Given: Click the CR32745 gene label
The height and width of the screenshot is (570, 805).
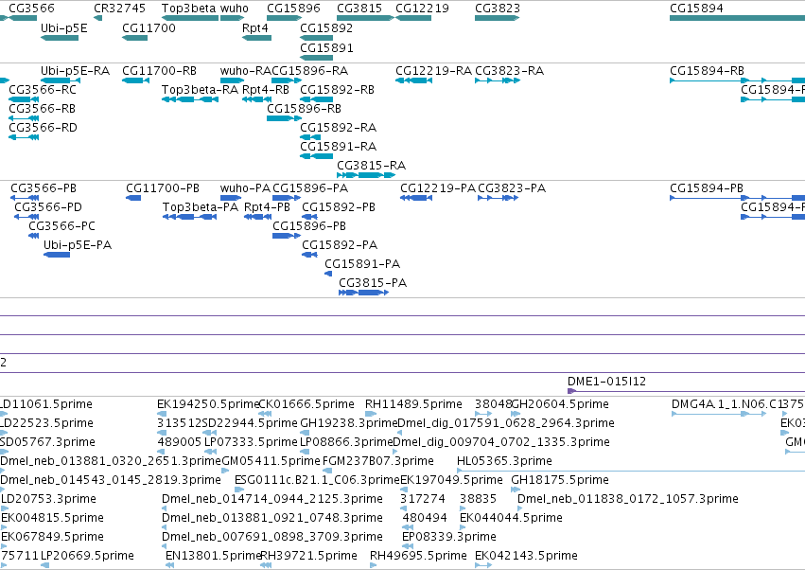Looking at the screenshot, I should (119, 9).
